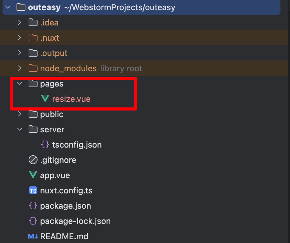Expand the .output folder chevron
The height and width of the screenshot is (243, 290).
pos(20,53)
